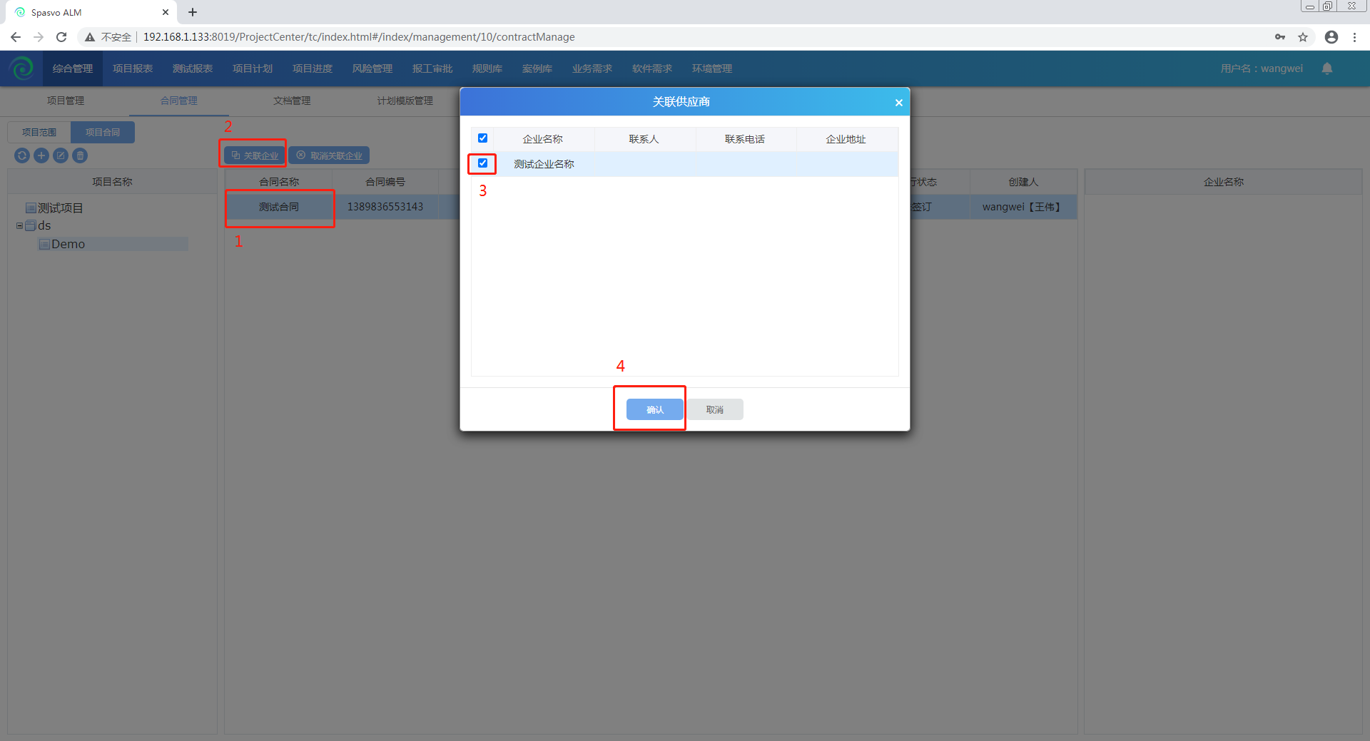Open the 环境管理 menu

(x=712, y=68)
